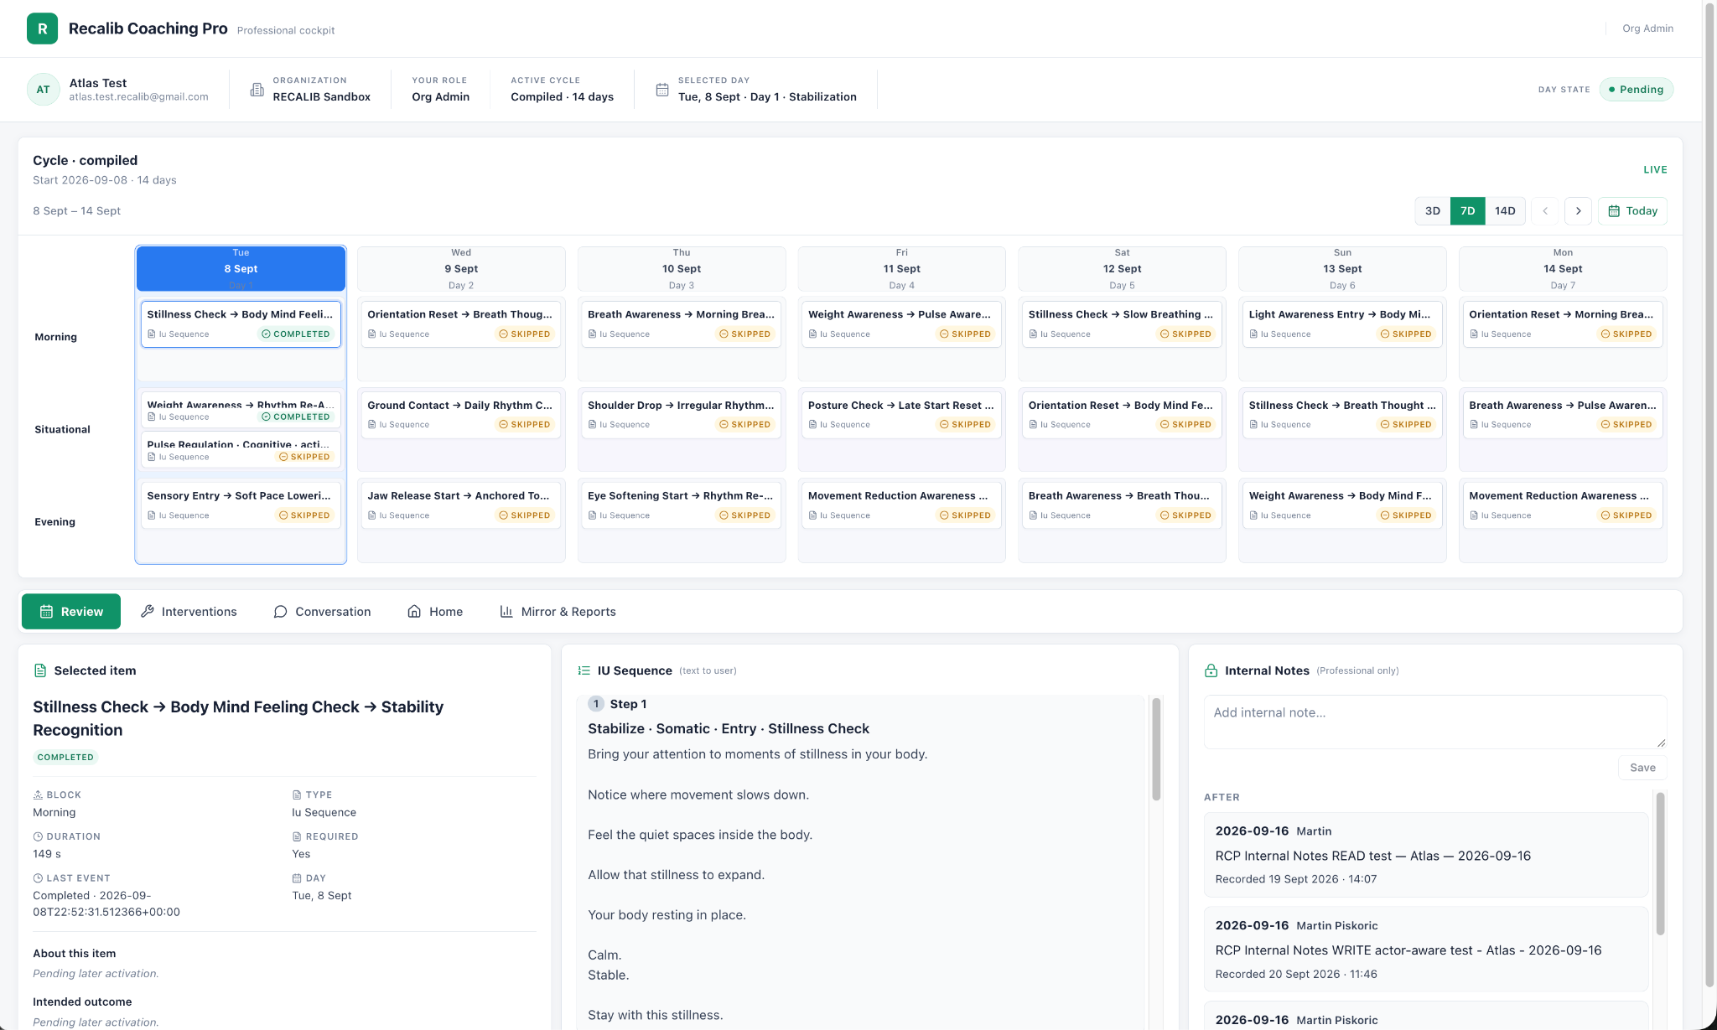Open Weight Awareness Rhythm Re-A situational card

[x=241, y=409]
